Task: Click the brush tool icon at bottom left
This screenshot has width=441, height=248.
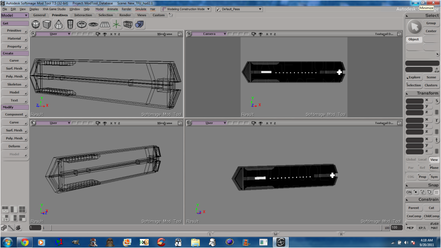Action: click(11, 228)
